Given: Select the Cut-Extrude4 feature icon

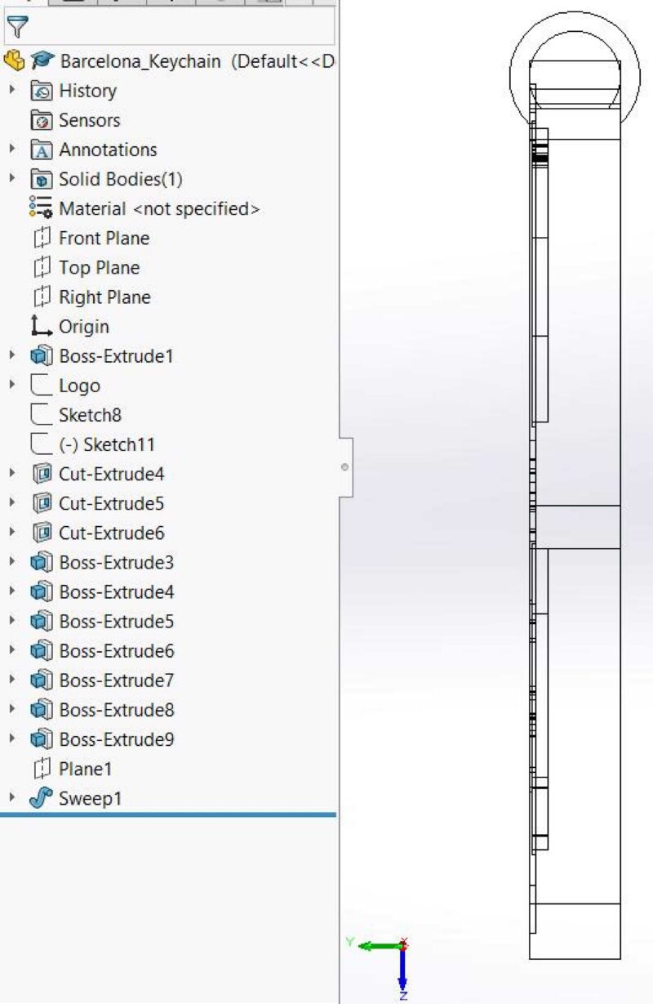Looking at the screenshot, I should [41, 474].
